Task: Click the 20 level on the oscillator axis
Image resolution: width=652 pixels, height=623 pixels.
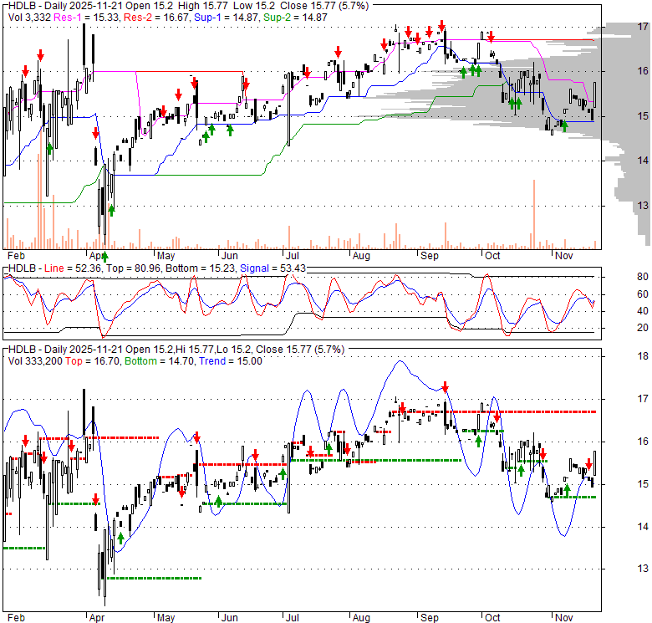Action: [643, 328]
